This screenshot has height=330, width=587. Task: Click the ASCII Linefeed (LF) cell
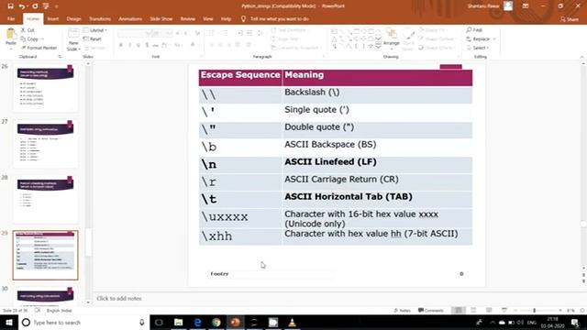pyautogui.click(x=377, y=165)
